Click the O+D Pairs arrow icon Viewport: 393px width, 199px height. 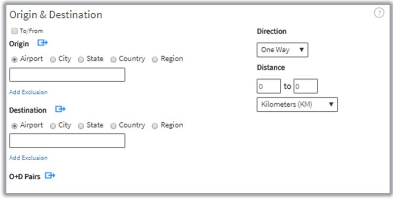[x=50, y=175]
